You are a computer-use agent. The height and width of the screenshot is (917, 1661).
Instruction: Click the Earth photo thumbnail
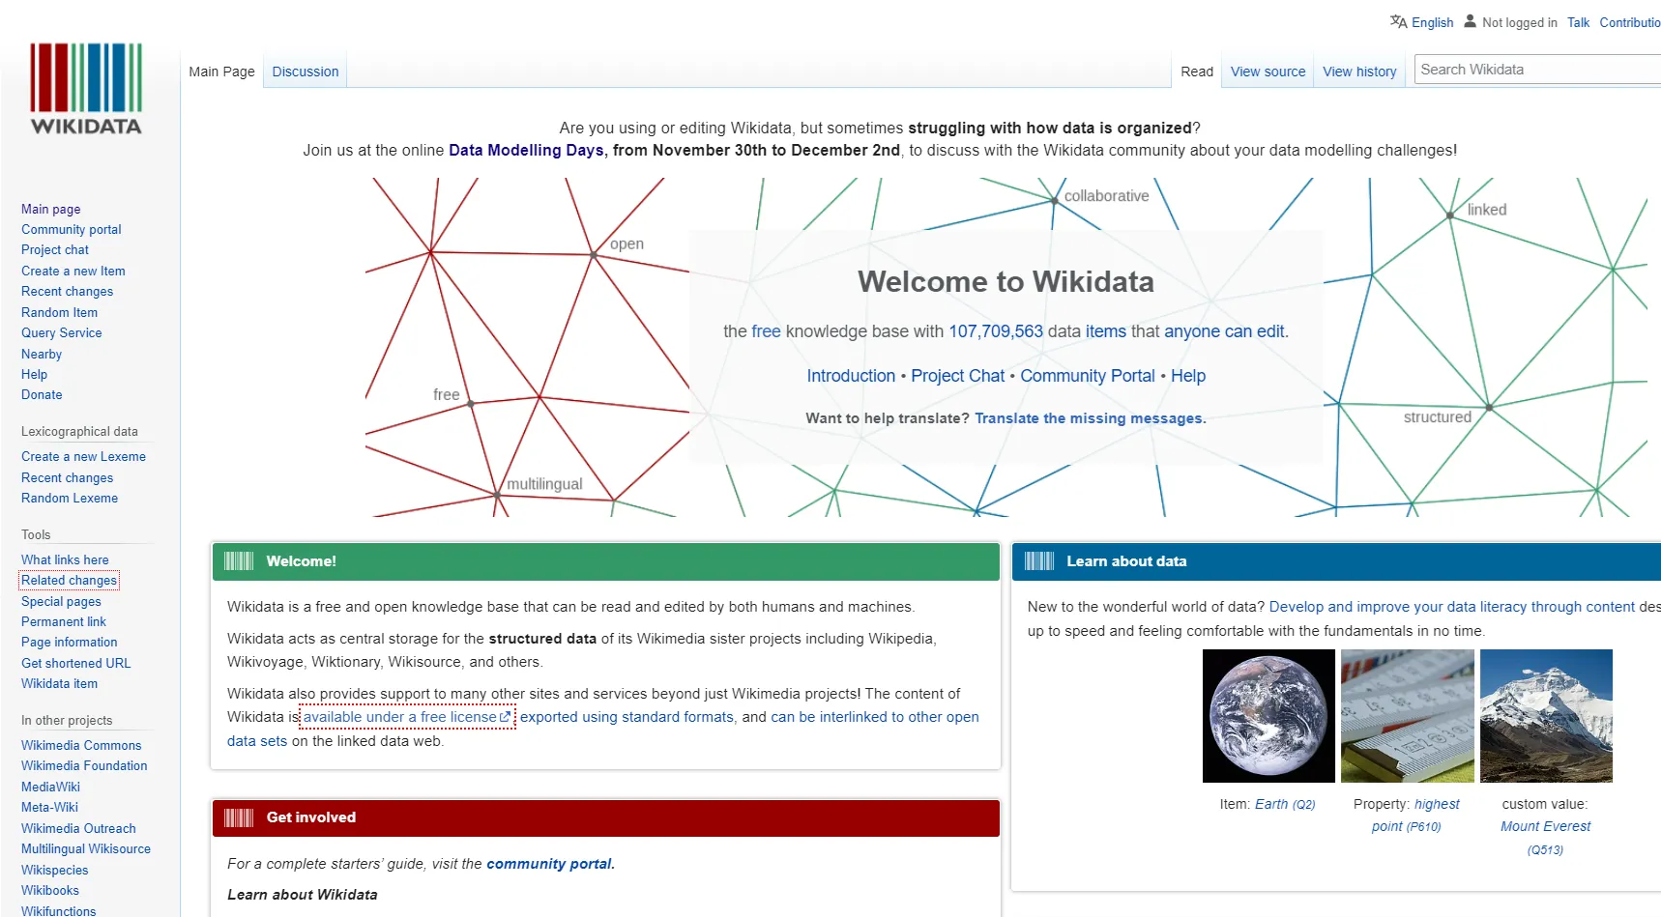coord(1268,716)
